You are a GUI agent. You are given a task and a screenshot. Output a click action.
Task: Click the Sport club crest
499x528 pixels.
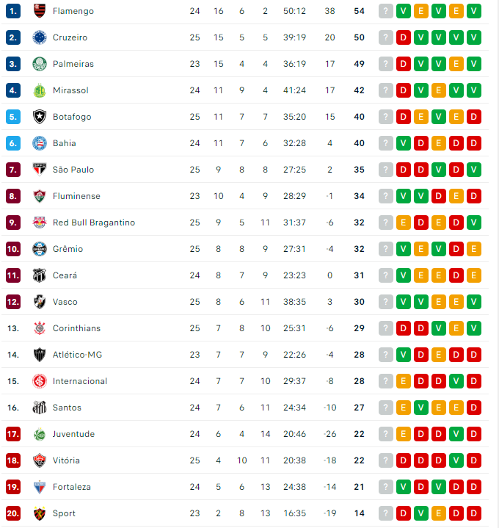tap(40, 513)
